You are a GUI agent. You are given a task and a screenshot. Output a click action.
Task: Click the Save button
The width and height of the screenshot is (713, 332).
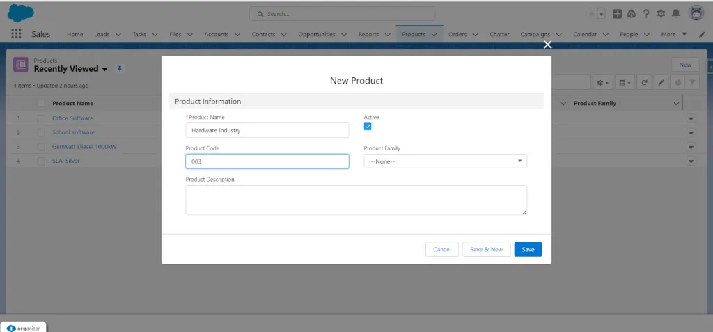click(528, 249)
